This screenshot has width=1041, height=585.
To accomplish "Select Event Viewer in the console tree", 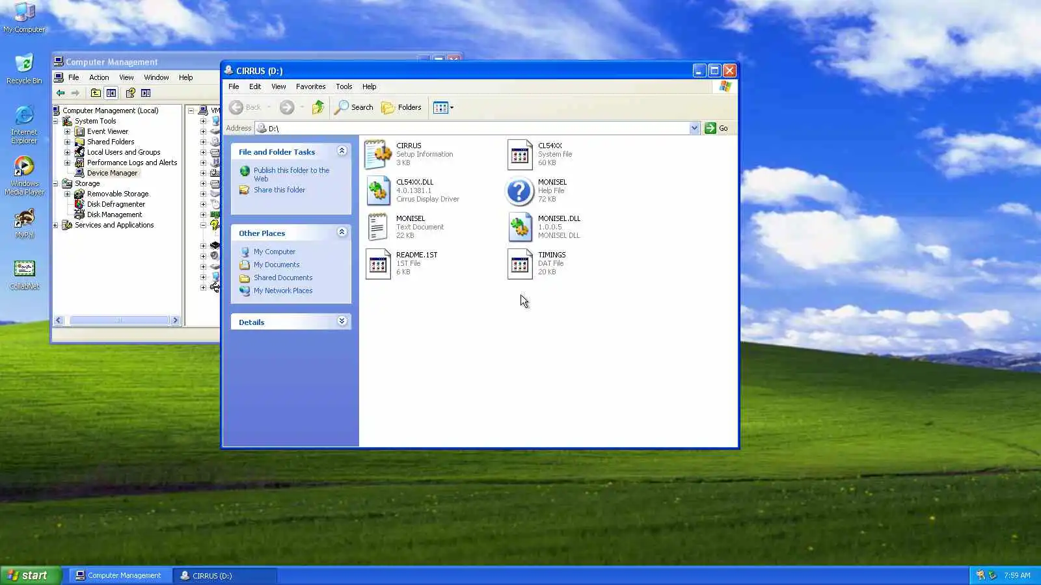I will 107,131.
